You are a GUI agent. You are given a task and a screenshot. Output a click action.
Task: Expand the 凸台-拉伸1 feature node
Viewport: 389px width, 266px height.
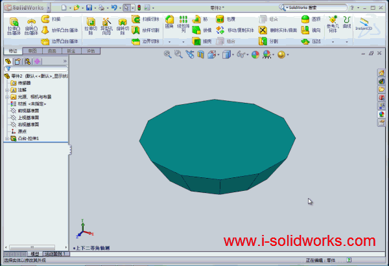pos(7,139)
